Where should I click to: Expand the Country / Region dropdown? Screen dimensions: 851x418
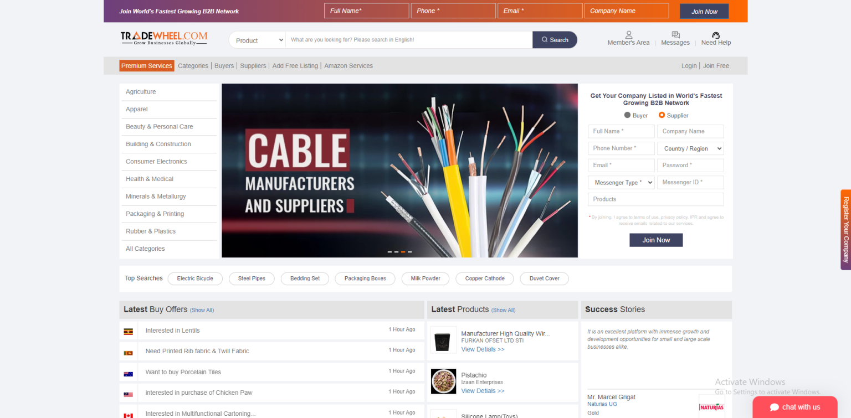pos(690,148)
